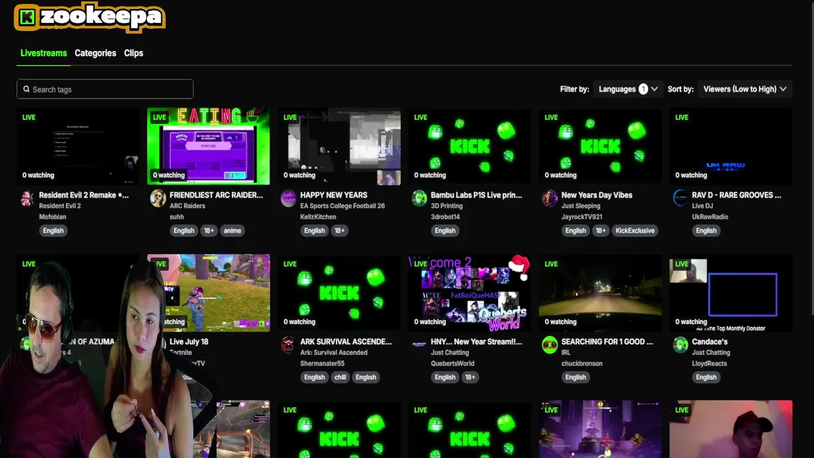Open the New Years Day Vibes stream thumbnail

click(x=600, y=146)
